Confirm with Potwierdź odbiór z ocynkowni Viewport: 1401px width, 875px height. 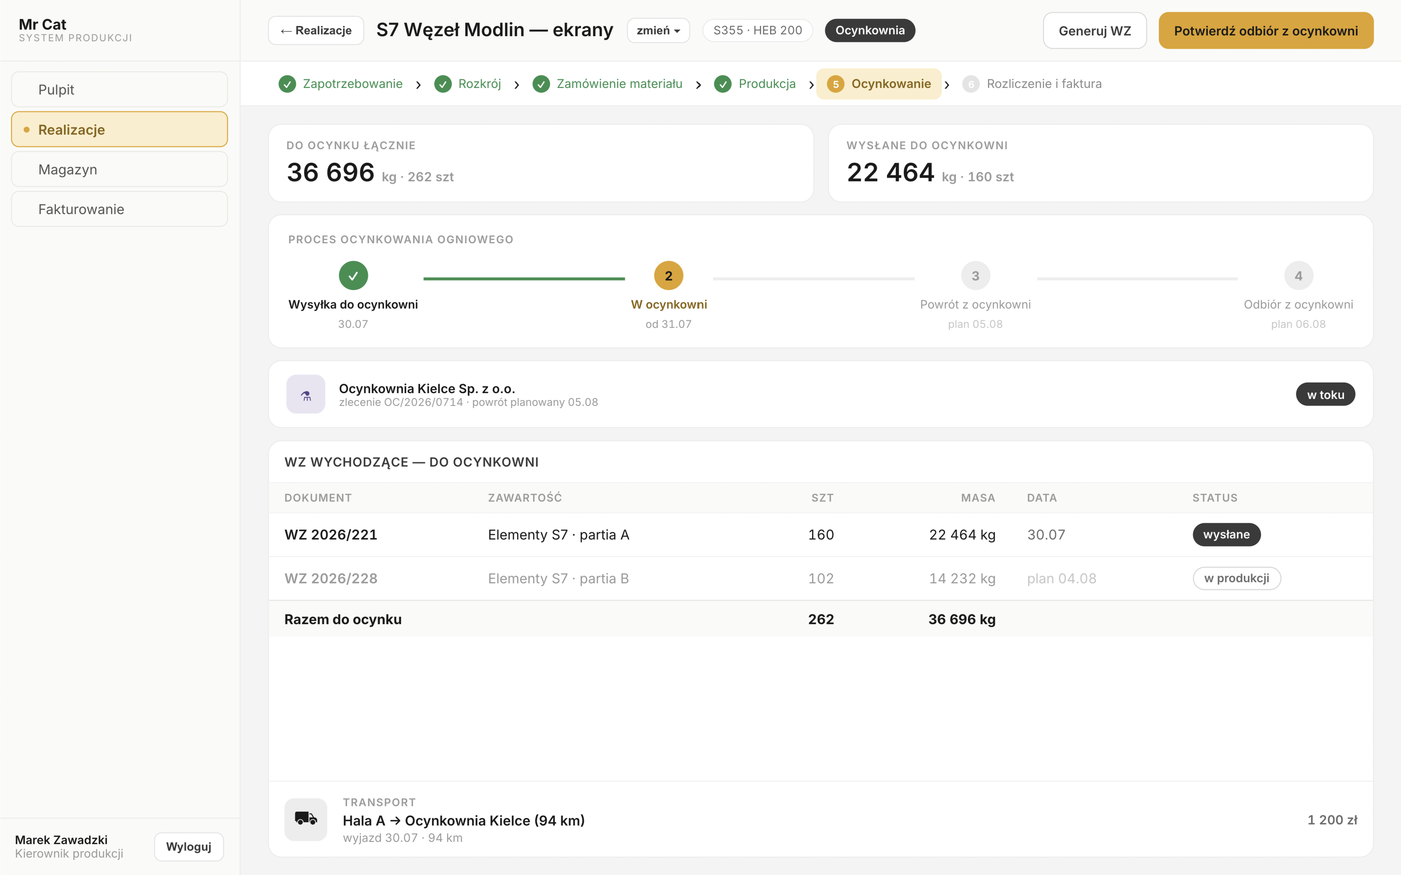[x=1266, y=31]
